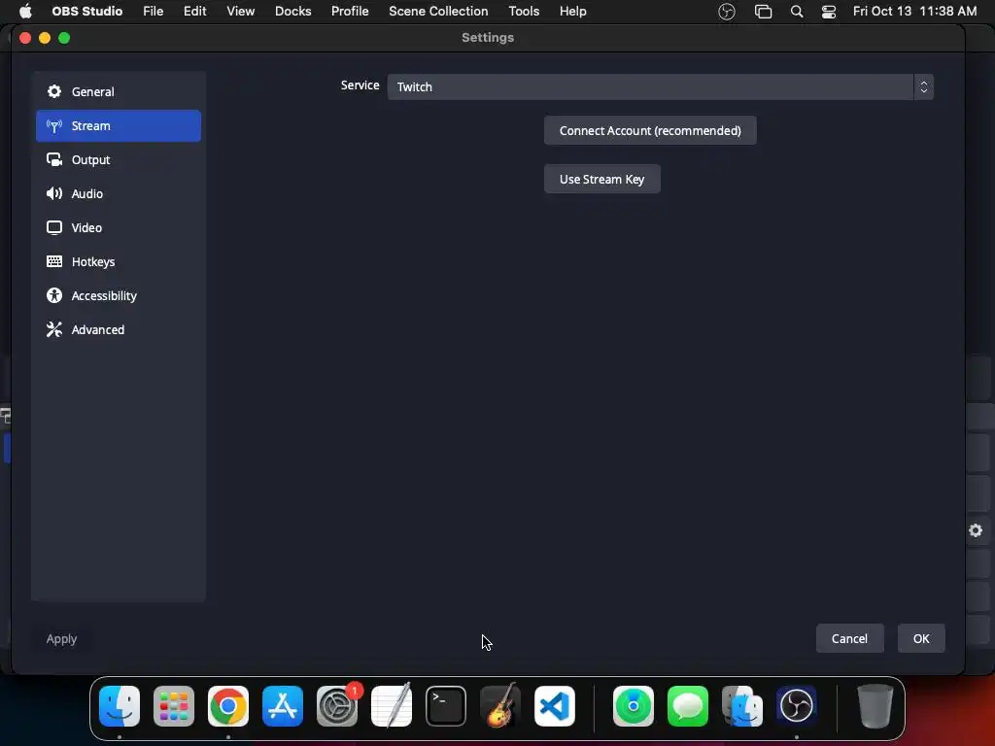Choose Use Stream Key button
The height and width of the screenshot is (746, 995).
601,179
